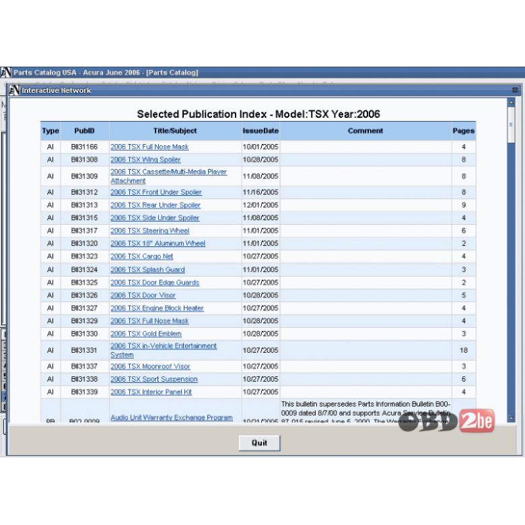Image resolution: width=525 pixels, height=525 pixels.
Task: Select PubID cell BII31329
Action: (x=84, y=321)
